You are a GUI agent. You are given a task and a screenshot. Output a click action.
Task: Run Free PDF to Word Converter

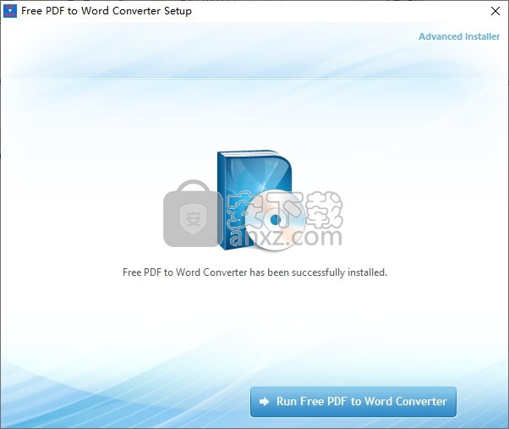pyautogui.click(x=353, y=402)
